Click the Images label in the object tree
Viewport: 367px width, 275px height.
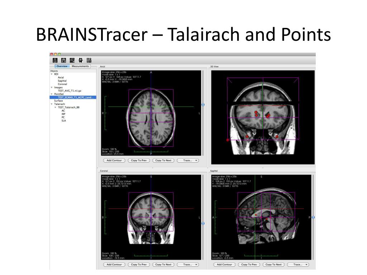(58, 87)
